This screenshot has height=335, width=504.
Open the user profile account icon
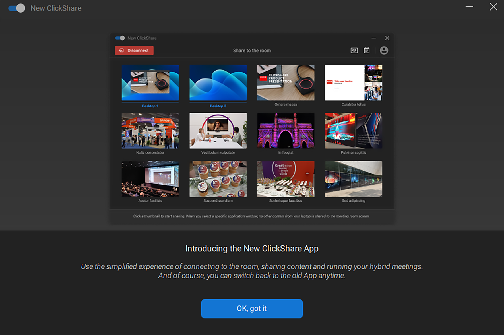coord(384,50)
